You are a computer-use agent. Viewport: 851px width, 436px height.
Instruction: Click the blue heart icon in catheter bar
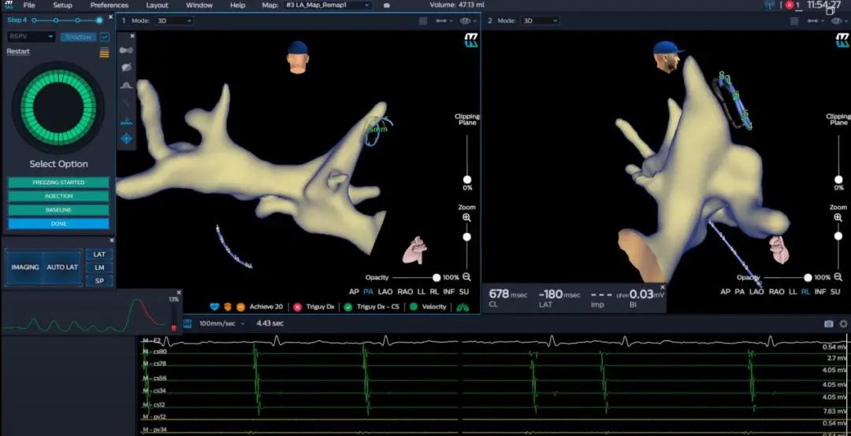click(215, 307)
